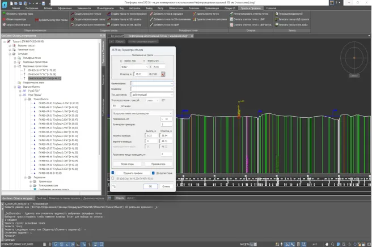372x247 pixels.
Task: Enable the bottom label format checkbox in dialog
Action: (113, 178)
